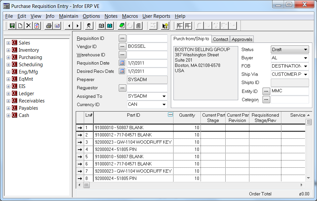Open the User Reports menu
317x201 pixels.
156,16
